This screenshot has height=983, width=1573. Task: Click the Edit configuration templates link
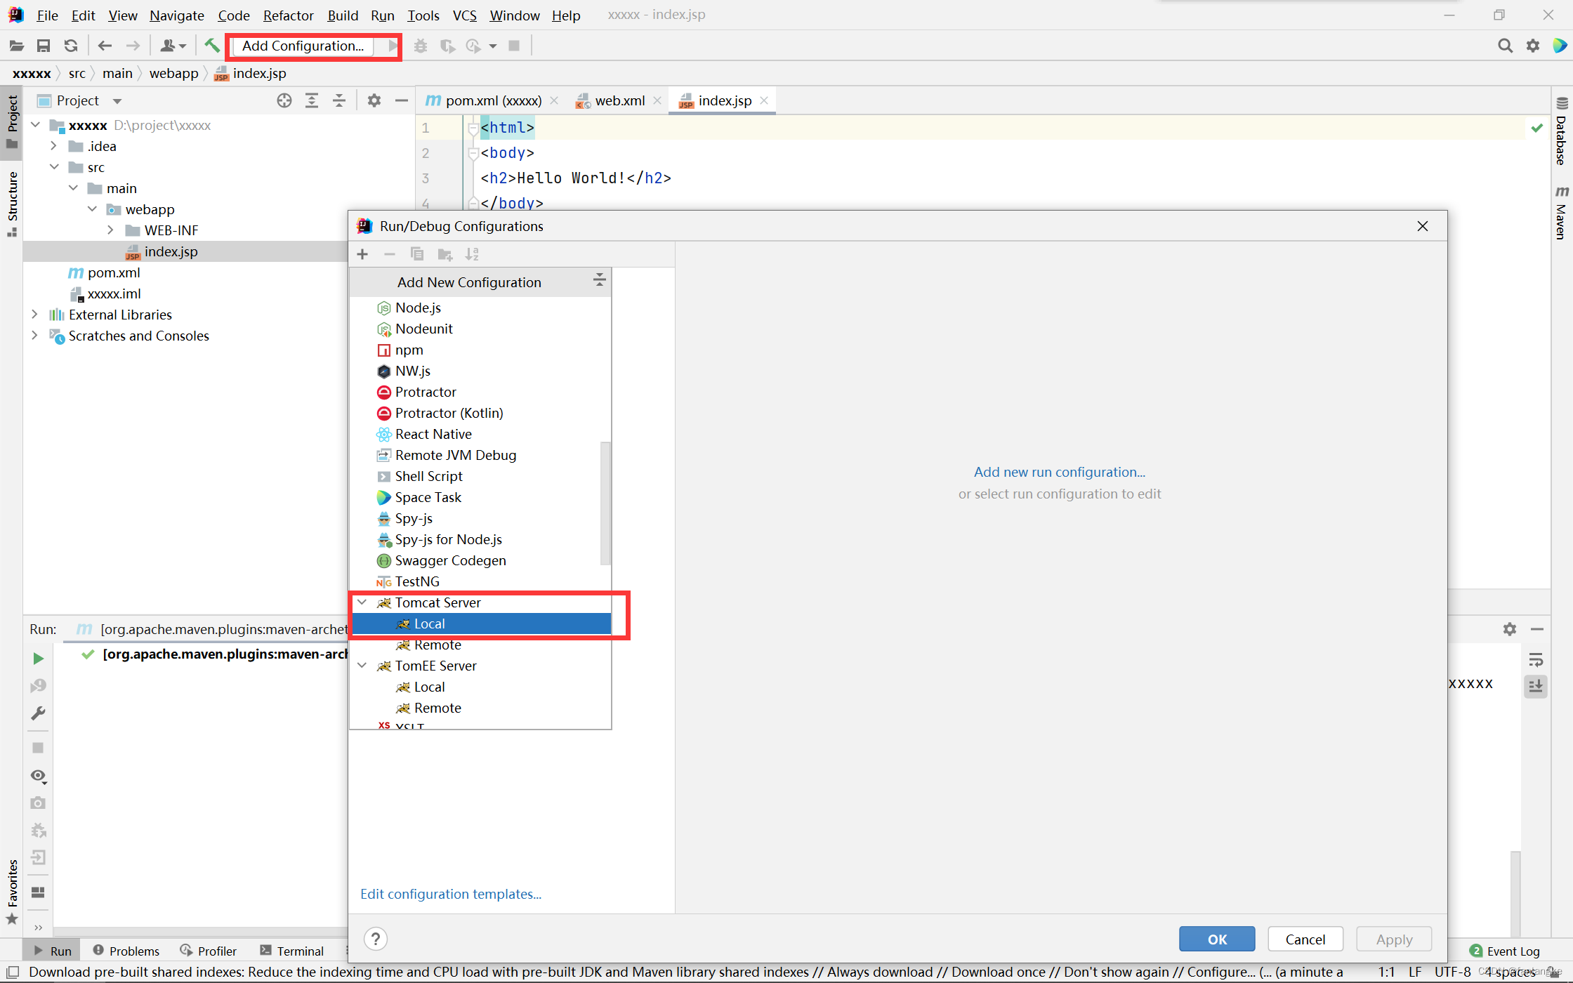tap(451, 894)
